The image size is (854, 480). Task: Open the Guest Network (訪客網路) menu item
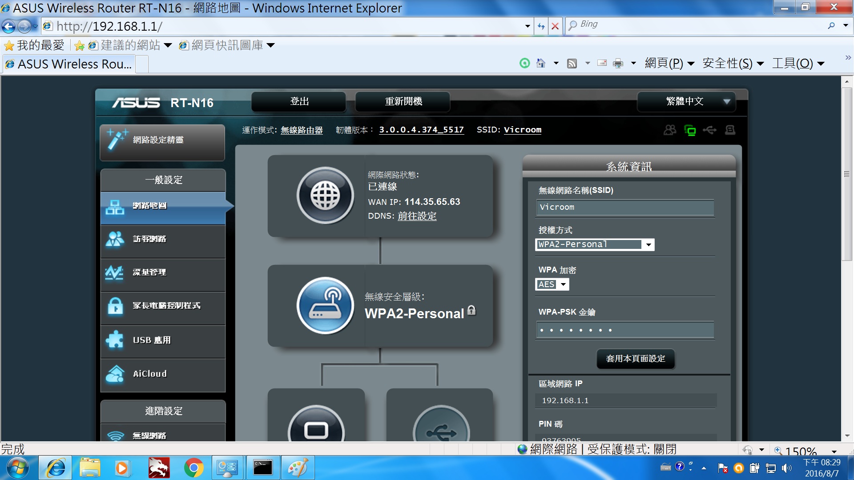[163, 241]
